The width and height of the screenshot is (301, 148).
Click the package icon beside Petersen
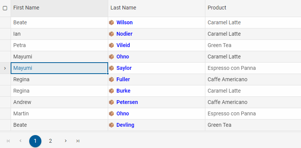point(111,102)
